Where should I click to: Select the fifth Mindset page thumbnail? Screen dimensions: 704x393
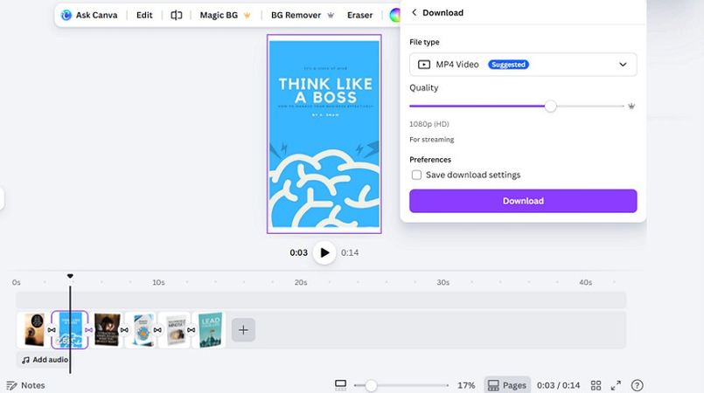174,330
